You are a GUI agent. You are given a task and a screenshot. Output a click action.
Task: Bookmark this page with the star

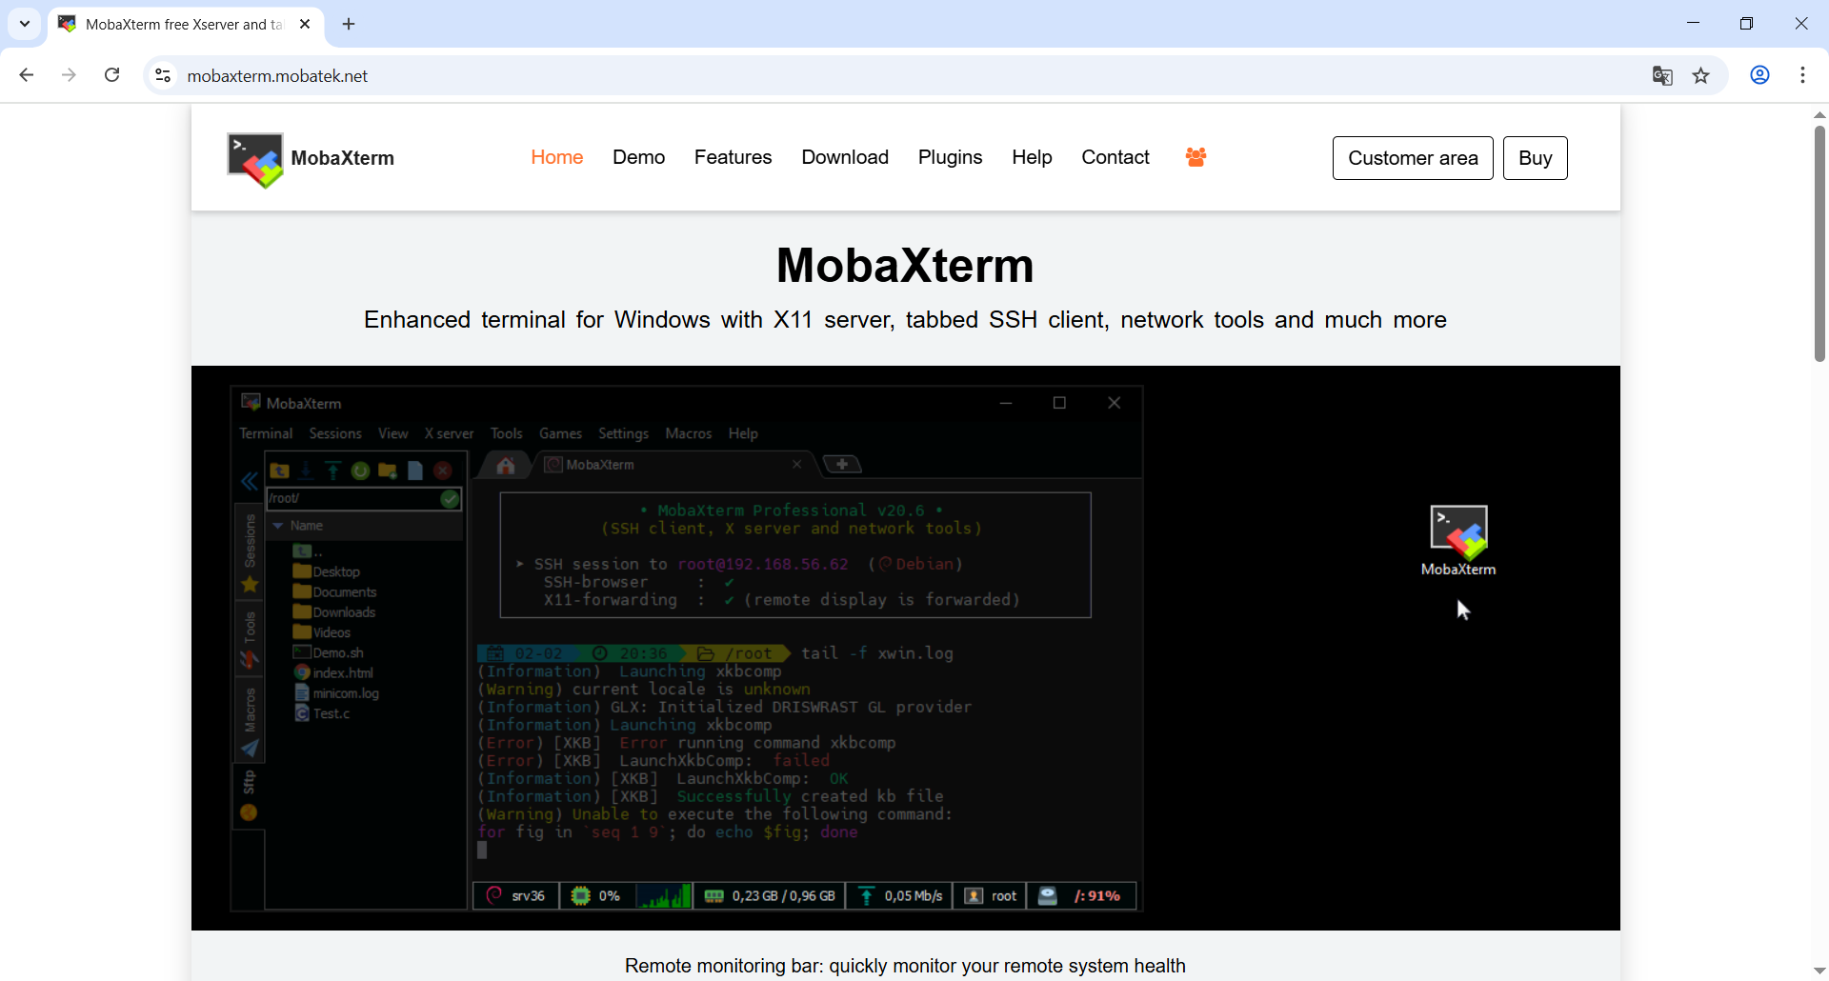pos(1701,75)
